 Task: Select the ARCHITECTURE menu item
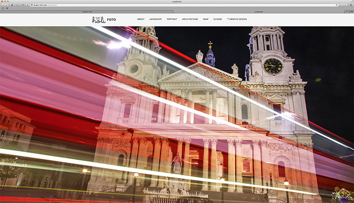[190, 19]
